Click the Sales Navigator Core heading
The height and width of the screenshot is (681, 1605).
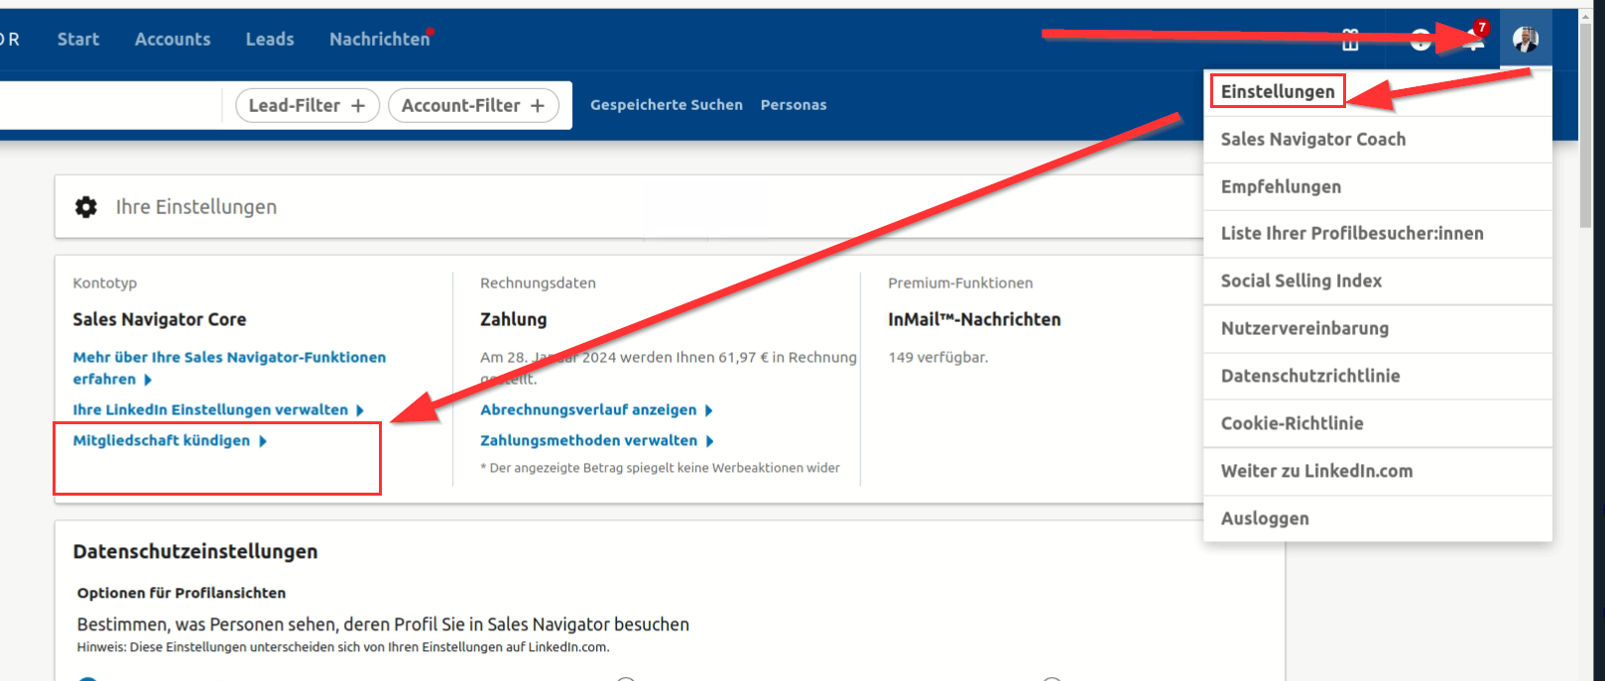coord(160,320)
